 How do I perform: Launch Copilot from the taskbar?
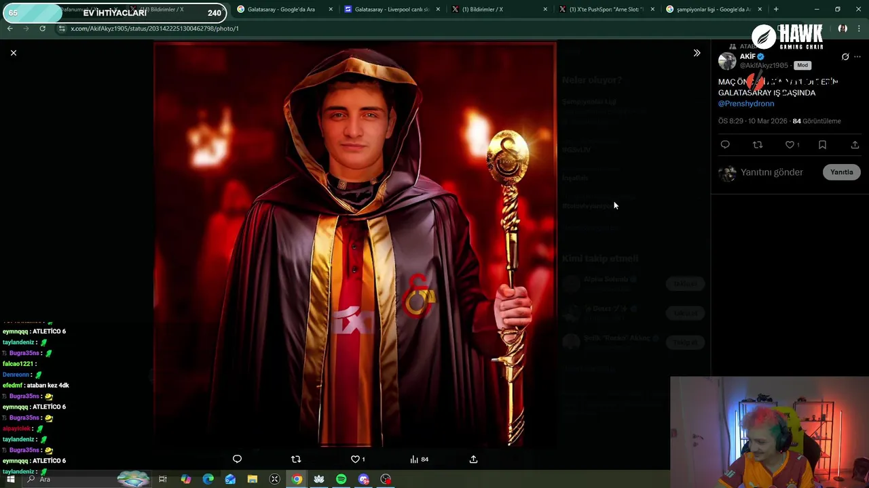tap(185, 479)
